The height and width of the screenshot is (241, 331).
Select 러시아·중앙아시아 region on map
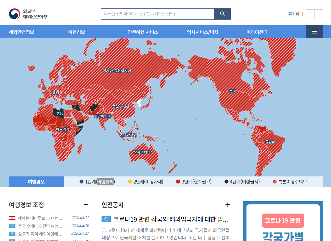(x=117, y=71)
